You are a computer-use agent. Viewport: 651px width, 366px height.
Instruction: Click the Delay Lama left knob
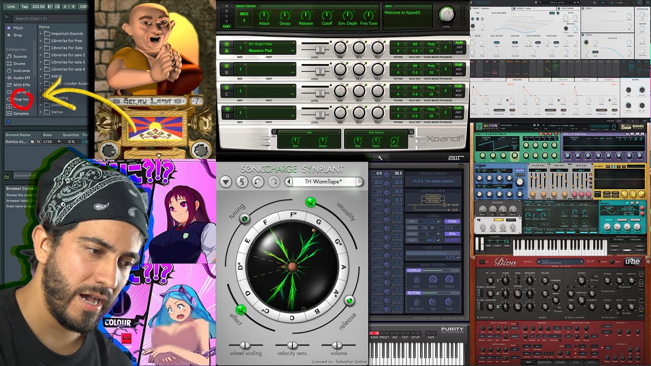(108, 149)
